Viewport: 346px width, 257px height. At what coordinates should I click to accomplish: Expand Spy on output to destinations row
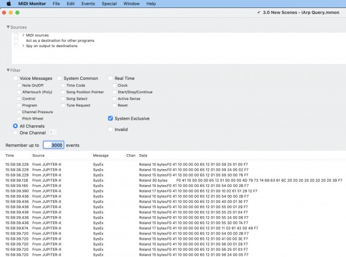click(x=23, y=46)
